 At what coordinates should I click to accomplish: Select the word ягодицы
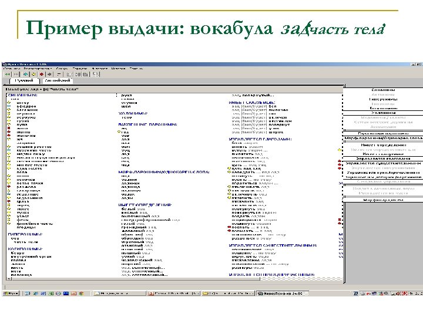tap(26, 227)
